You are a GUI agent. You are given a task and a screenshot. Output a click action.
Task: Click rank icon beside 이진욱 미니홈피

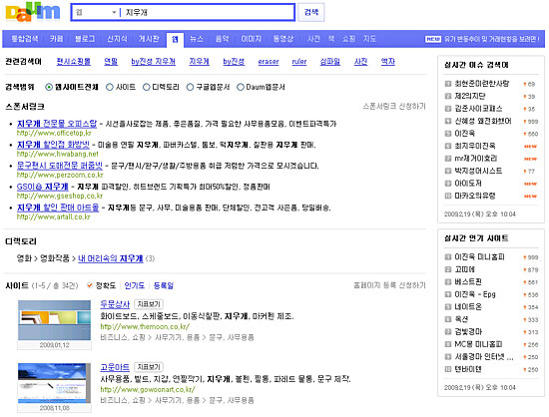pyautogui.click(x=448, y=257)
